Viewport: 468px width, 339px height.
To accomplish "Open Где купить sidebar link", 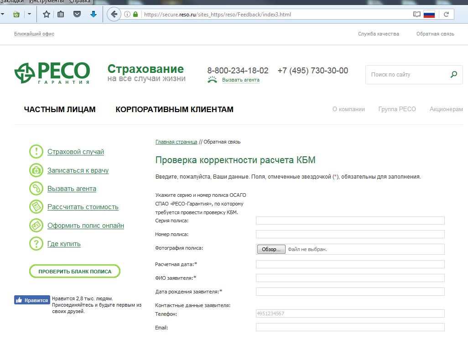I will [x=64, y=244].
